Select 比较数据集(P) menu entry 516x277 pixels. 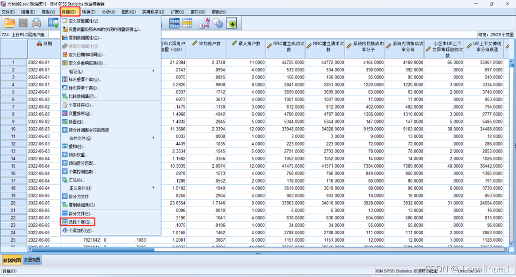click(110, 96)
